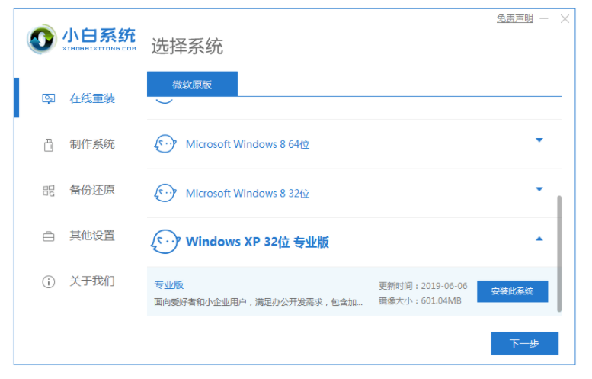This screenshot has width=592, height=379.
Task: Open the 在线重装 sidebar menu
Action: tap(92, 98)
